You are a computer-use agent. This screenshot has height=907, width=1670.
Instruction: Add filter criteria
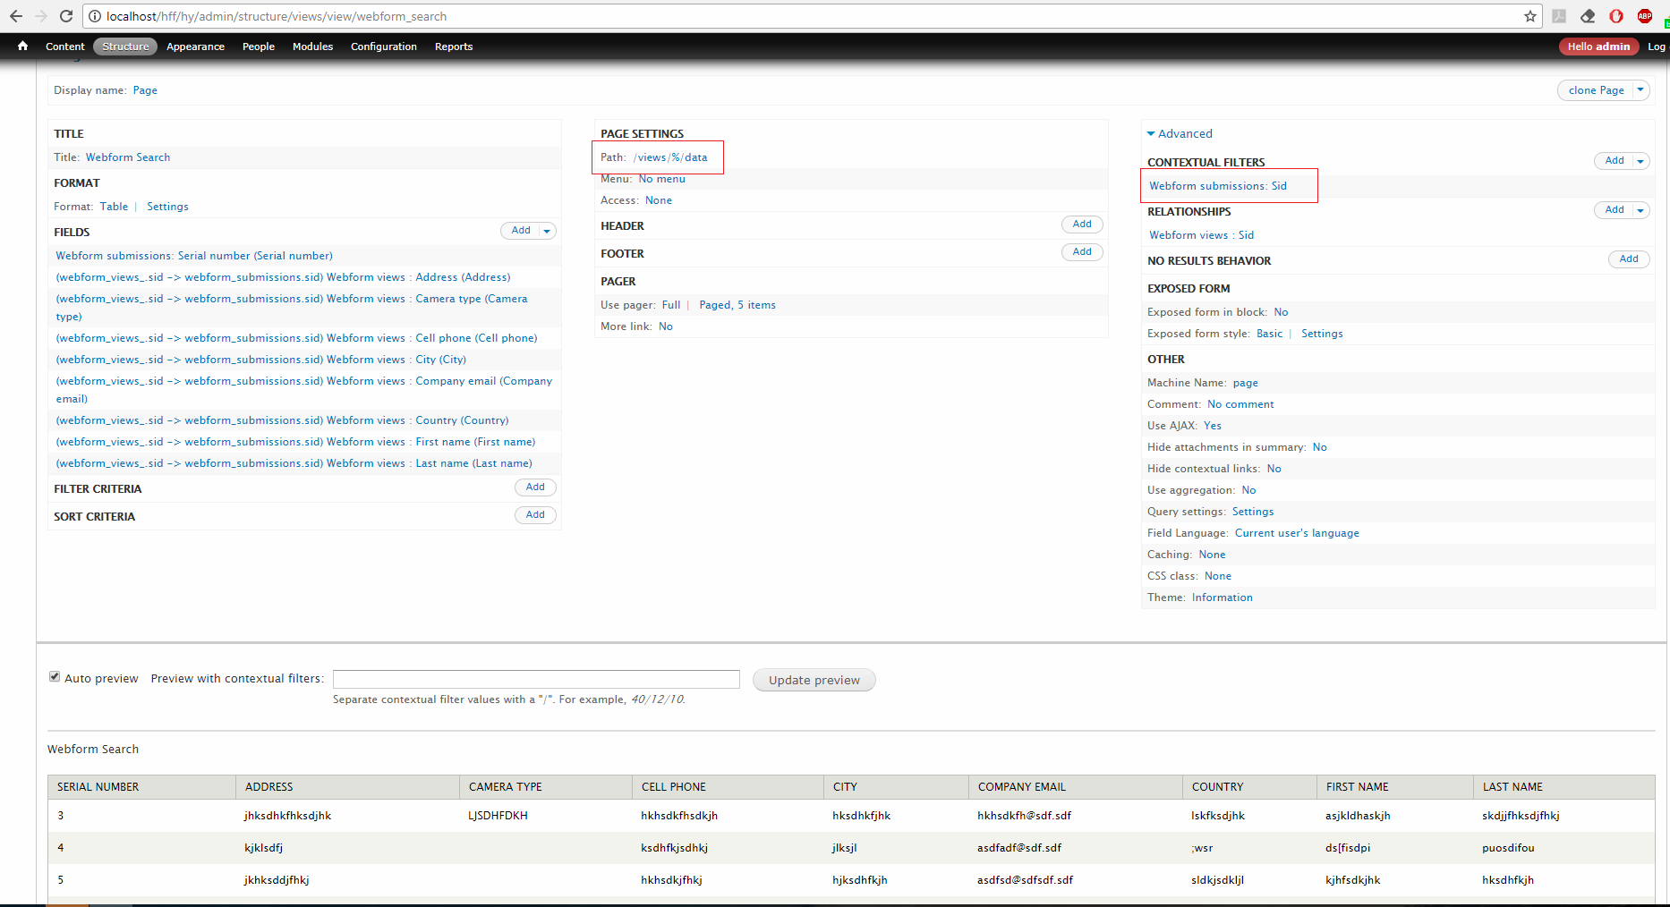(x=535, y=487)
